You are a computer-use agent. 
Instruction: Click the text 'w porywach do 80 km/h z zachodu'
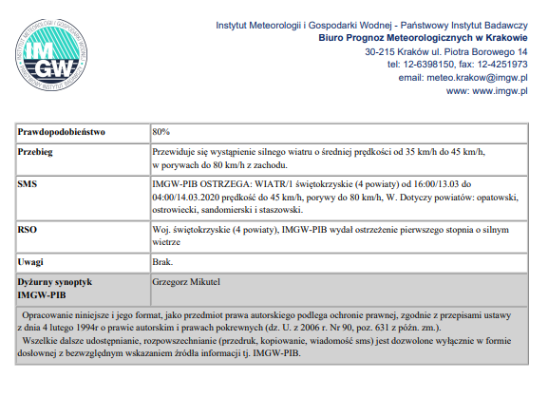click(x=219, y=165)
